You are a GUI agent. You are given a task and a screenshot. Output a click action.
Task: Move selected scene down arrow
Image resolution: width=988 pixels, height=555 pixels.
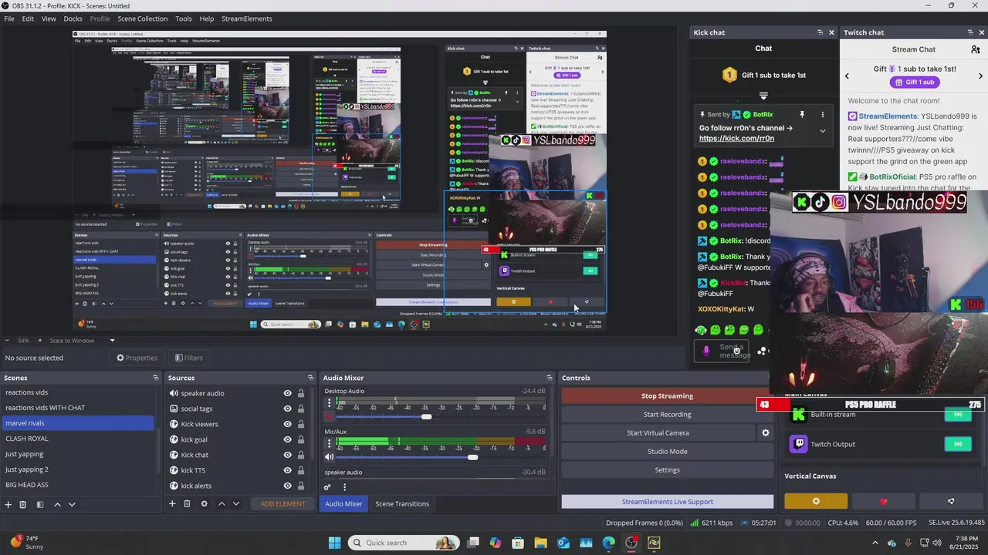pos(72,504)
